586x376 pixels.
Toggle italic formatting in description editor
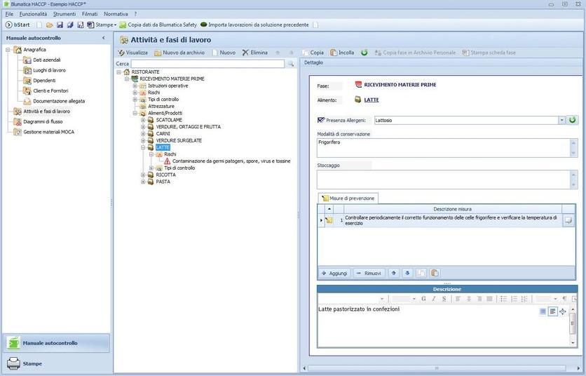[x=434, y=299]
